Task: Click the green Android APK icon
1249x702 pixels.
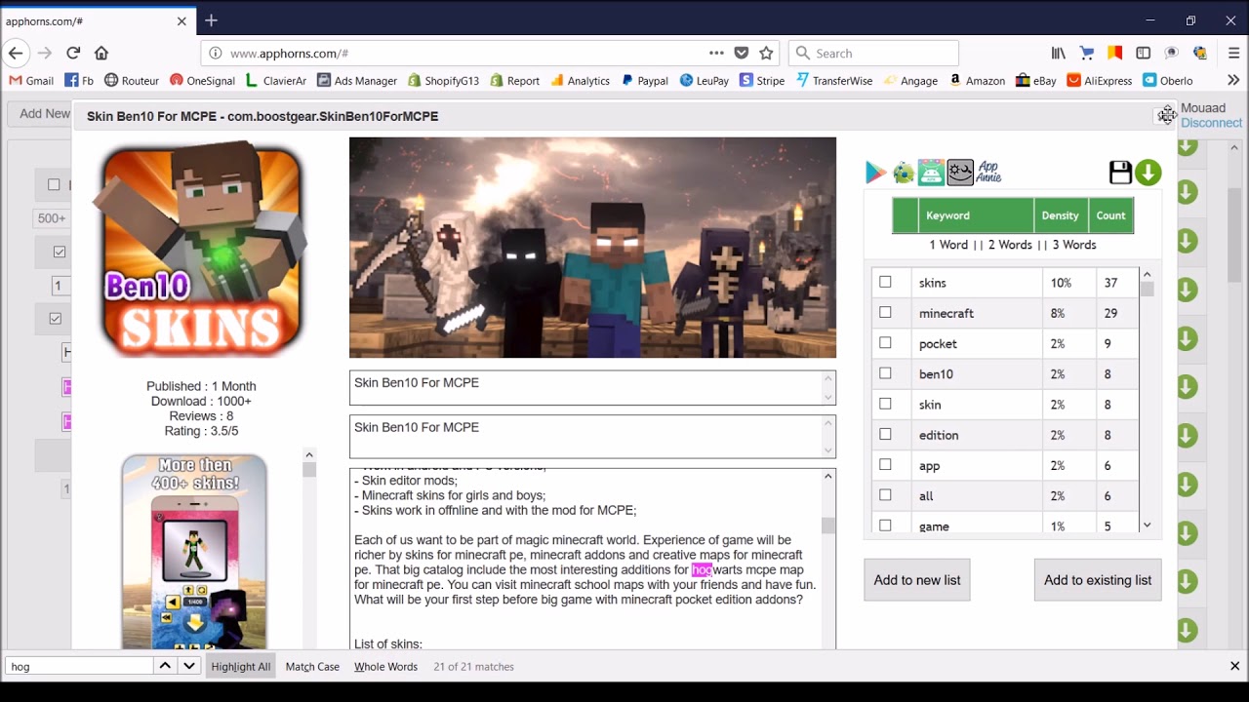Action: tap(931, 173)
